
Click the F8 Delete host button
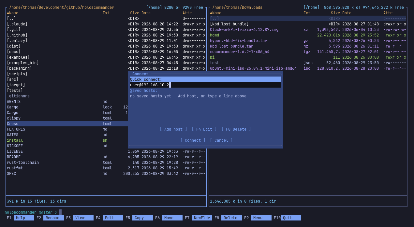(x=236, y=129)
